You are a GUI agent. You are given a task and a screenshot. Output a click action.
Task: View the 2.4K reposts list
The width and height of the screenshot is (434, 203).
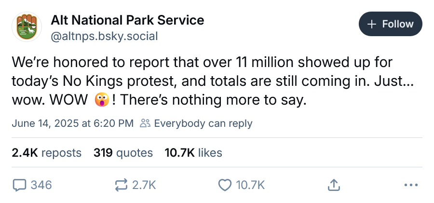[x=46, y=153]
